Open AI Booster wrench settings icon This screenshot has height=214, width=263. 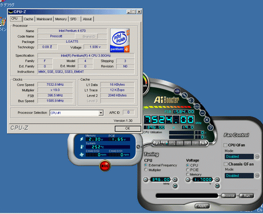184,95
